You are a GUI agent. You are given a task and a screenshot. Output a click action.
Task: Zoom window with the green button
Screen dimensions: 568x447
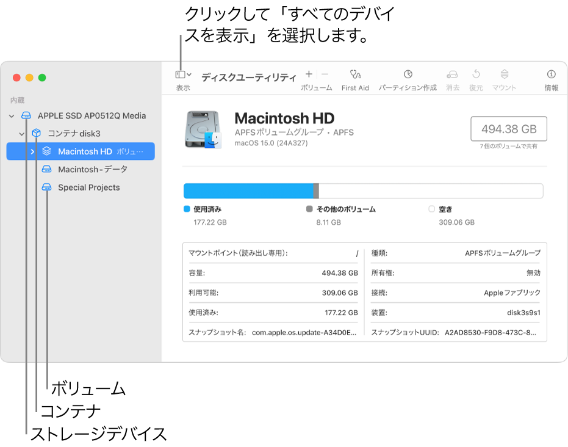pyautogui.click(x=42, y=78)
